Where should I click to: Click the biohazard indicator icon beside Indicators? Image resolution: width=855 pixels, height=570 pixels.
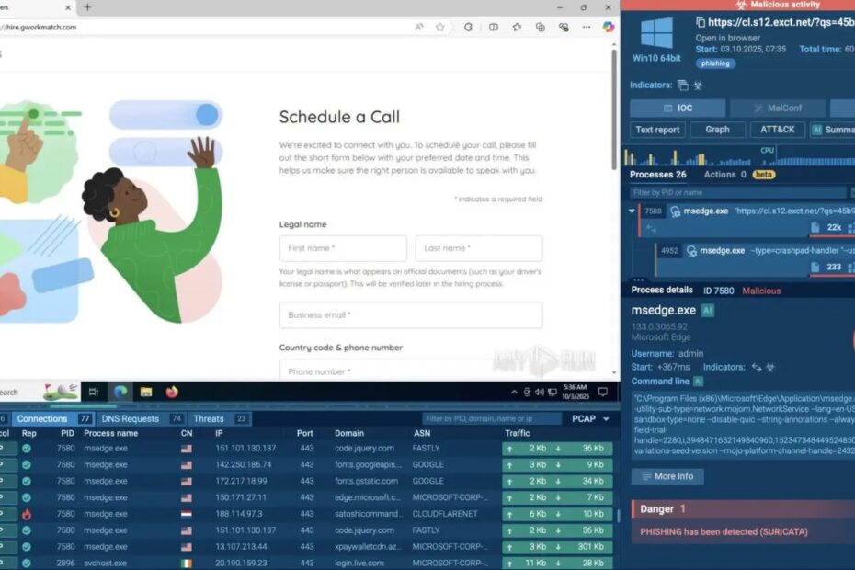[x=698, y=85]
